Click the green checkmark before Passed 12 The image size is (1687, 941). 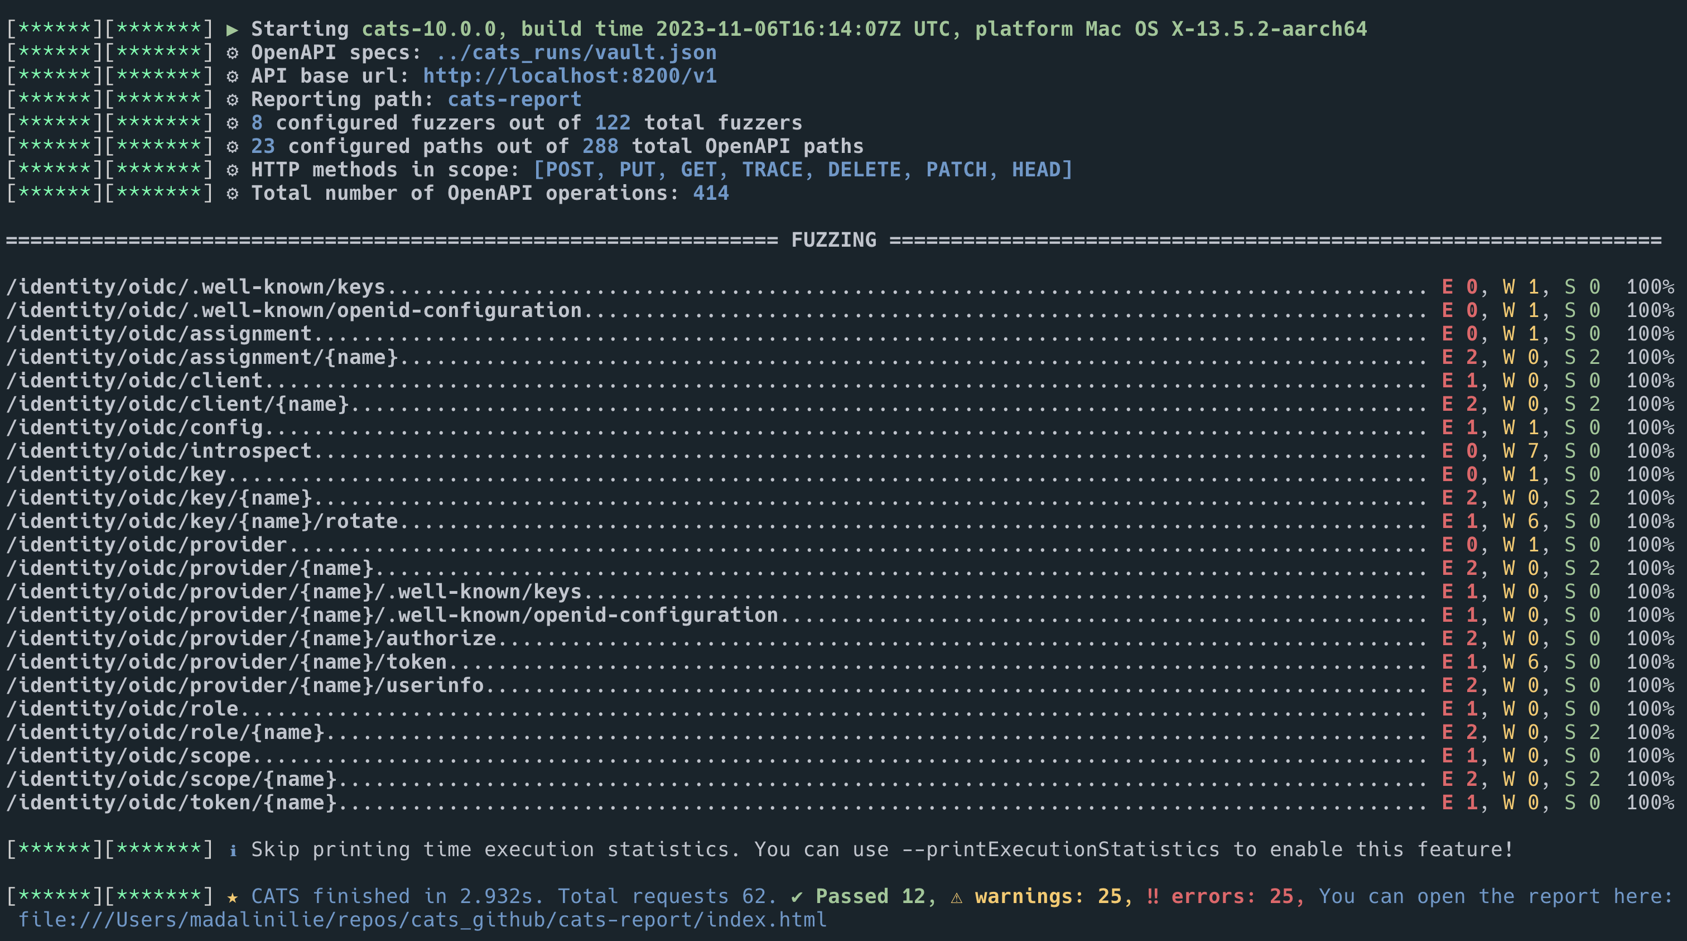[x=796, y=896]
